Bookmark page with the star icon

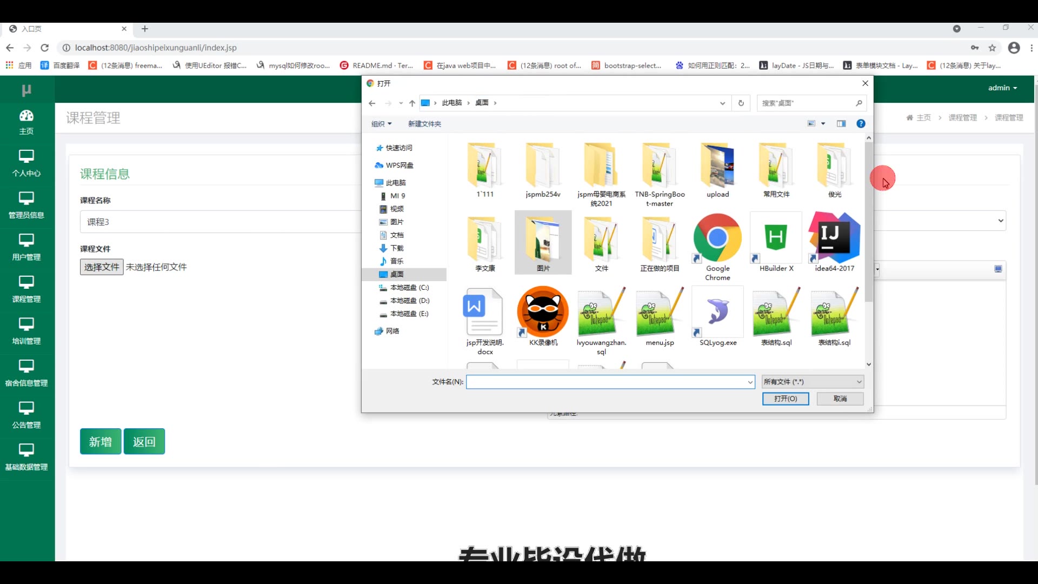click(992, 48)
